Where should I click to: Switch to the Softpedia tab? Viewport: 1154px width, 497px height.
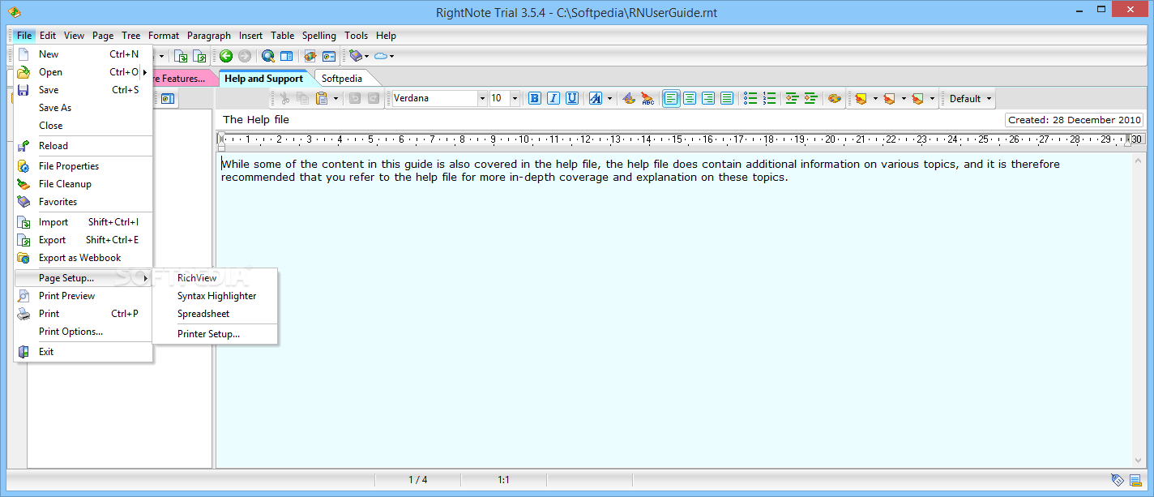click(342, 79)
